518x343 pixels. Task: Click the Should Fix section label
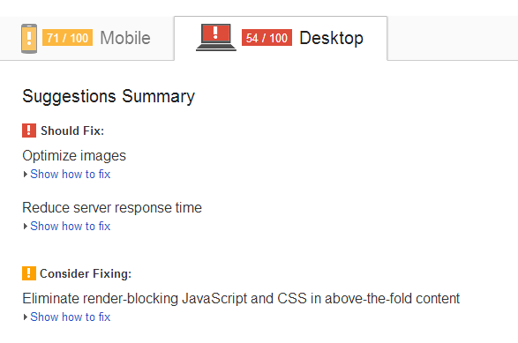click(x=72, y=130)
